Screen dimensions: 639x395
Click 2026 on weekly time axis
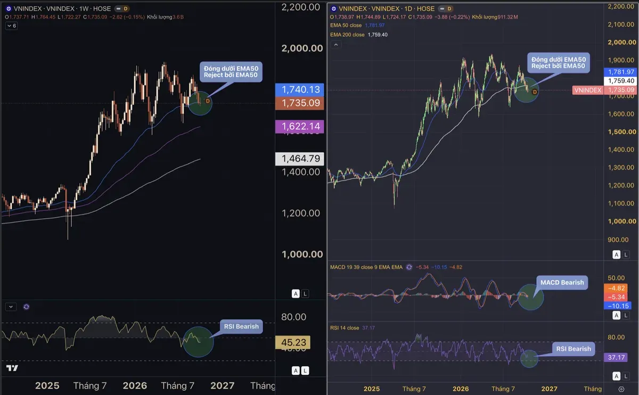point(135,385)
